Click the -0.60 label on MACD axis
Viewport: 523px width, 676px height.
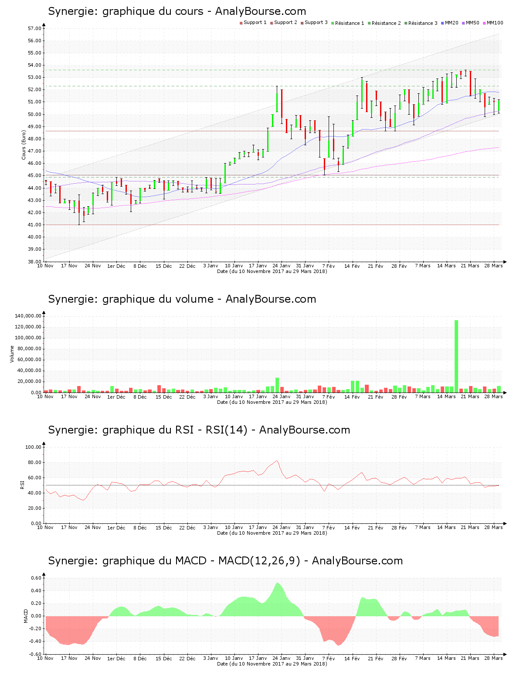click(35, 654)
